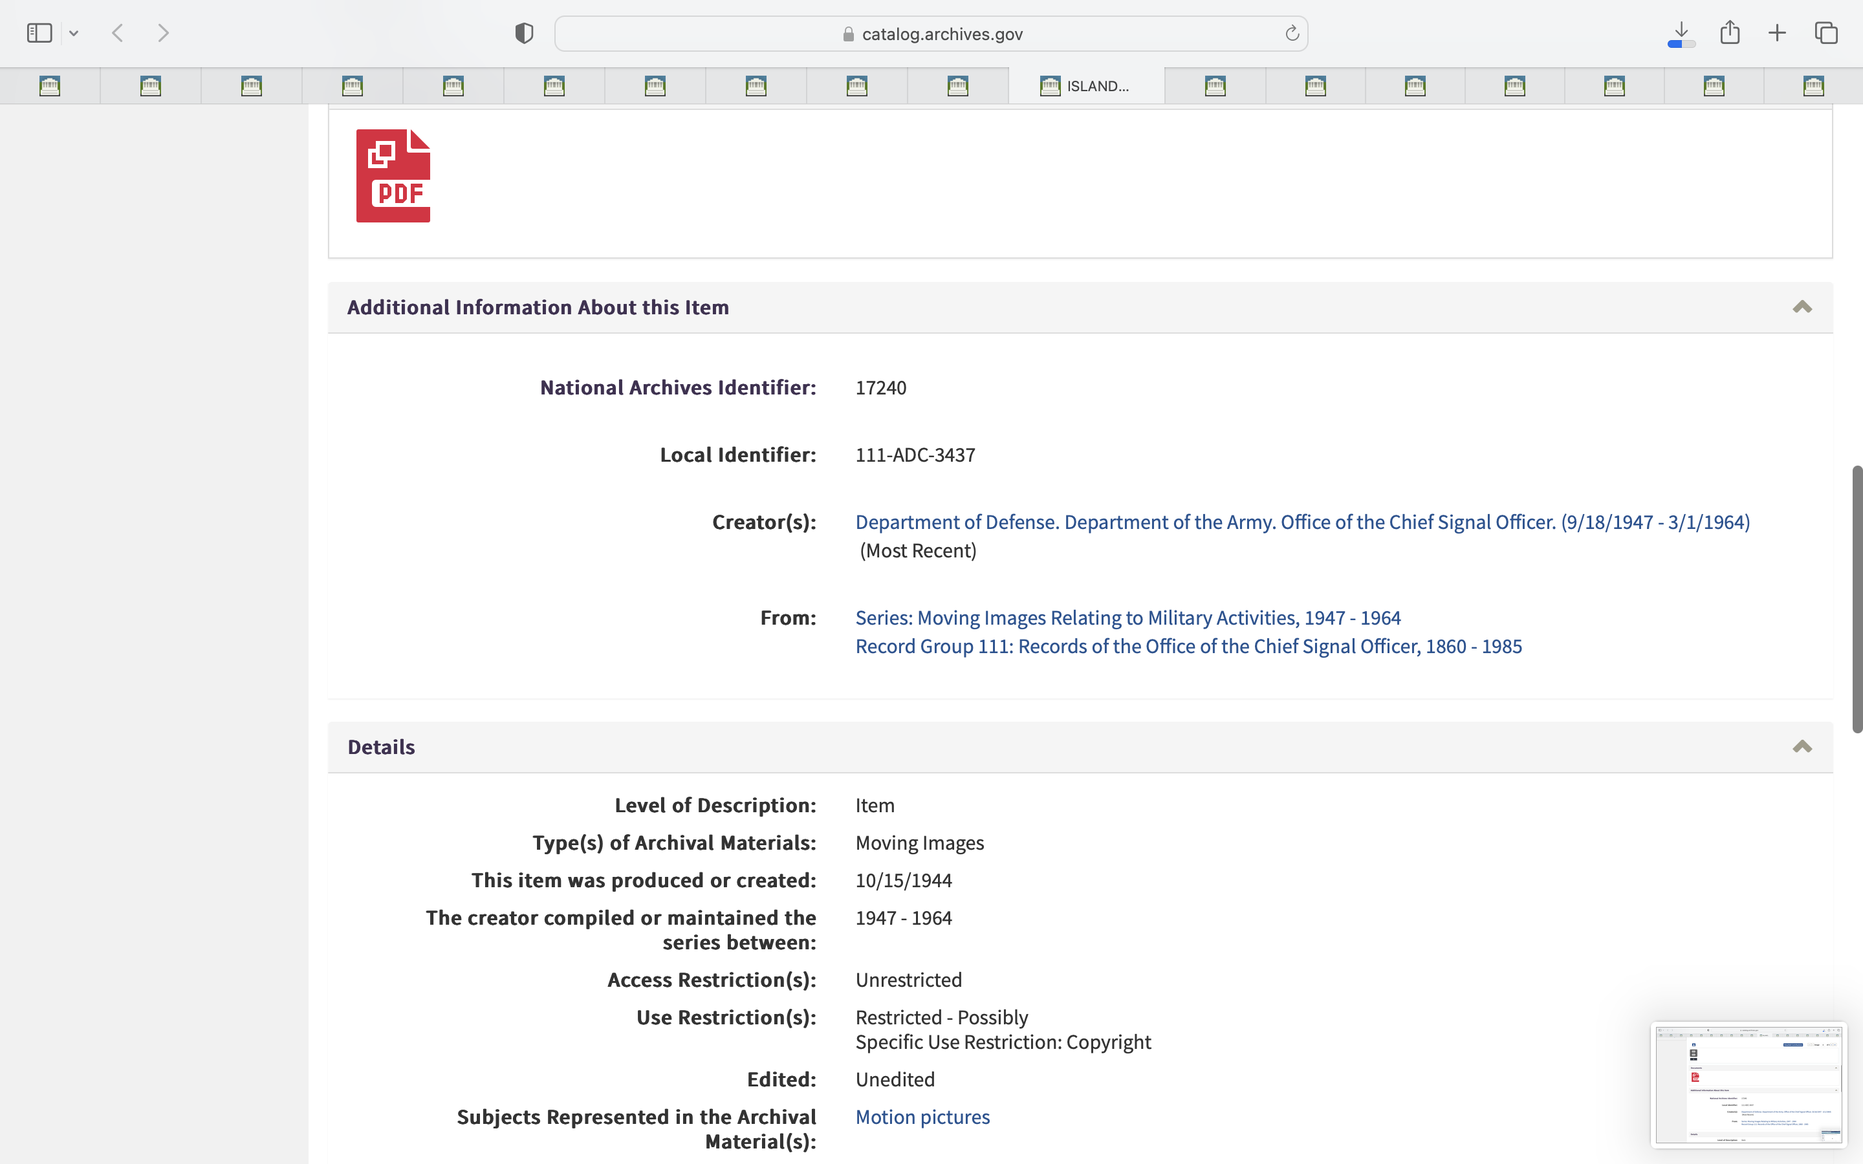Collapse the Details section chevron
Screen dimensions: 1863x1164
tap(1802, 747)
